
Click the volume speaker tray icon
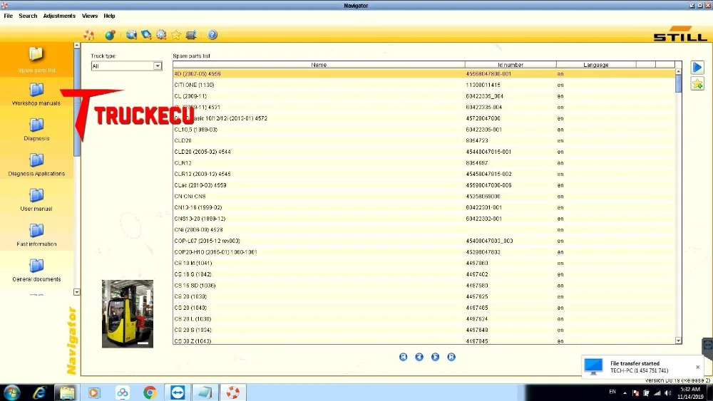(x=667, y=393)
